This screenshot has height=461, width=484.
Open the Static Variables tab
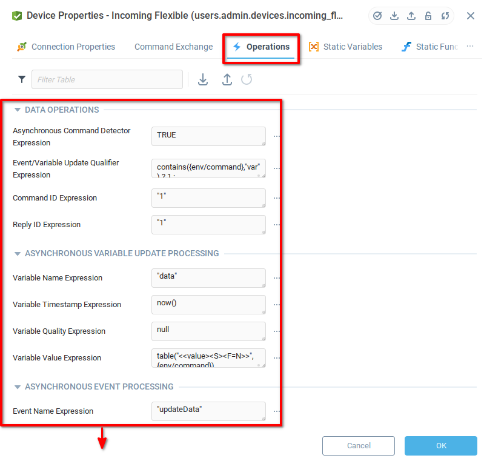346,47
